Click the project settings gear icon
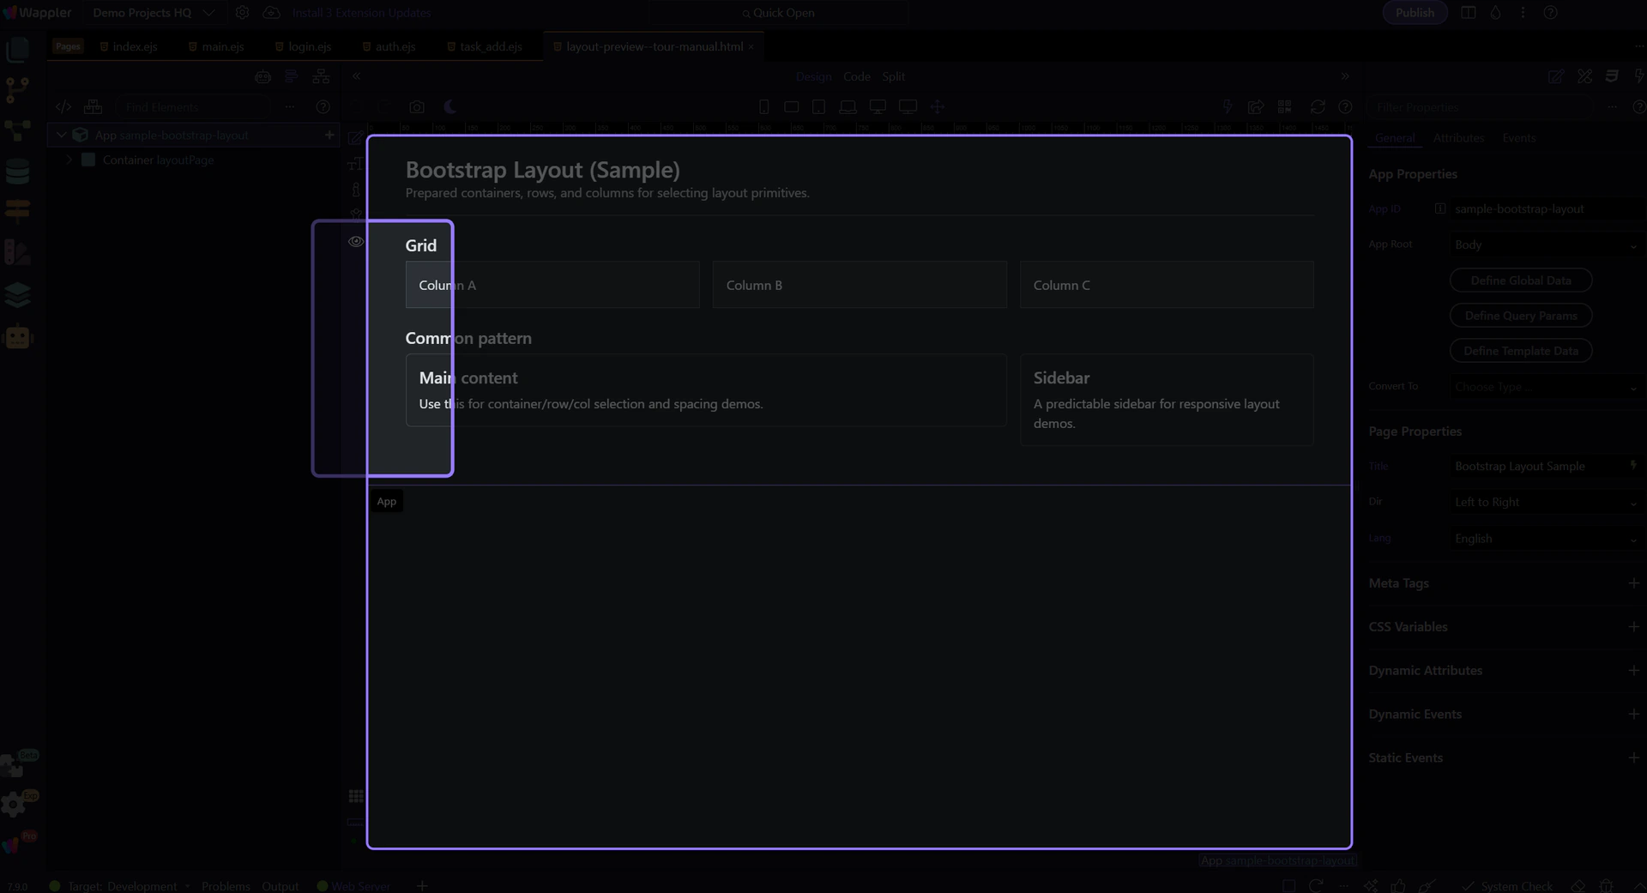 coord(243,13)
